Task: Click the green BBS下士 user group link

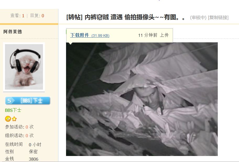Action: tap(13, 110)
